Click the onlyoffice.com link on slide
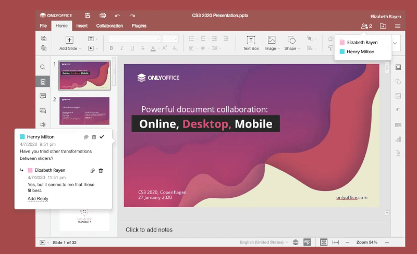Viewport: 417px width, 254px height. (x=351, y=197)
